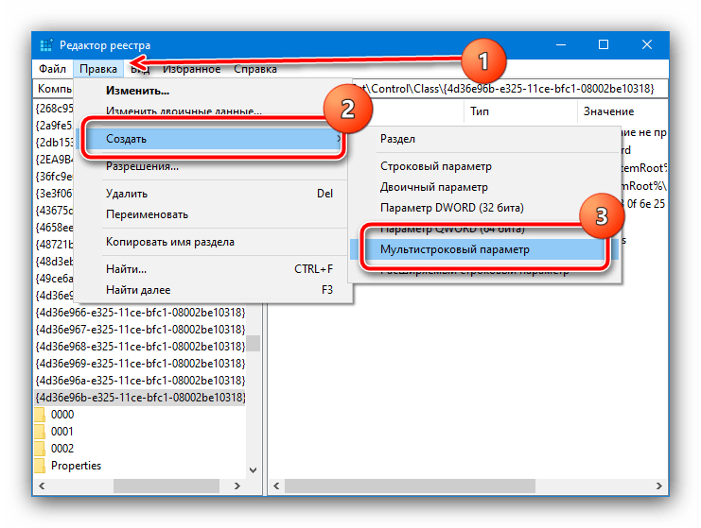Select the {49ce6a tree key
This screenshot has width=701, height=528.
[54, 279]
